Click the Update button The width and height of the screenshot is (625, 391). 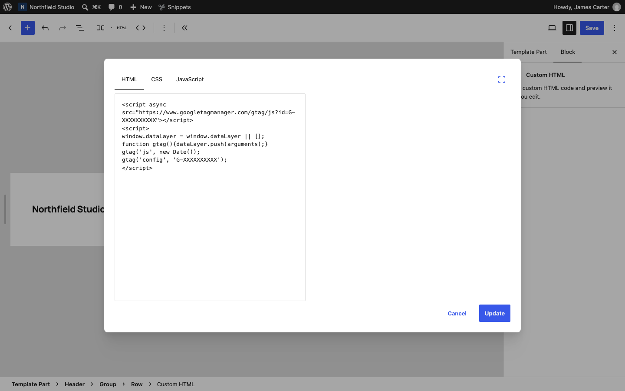point(495,313)
